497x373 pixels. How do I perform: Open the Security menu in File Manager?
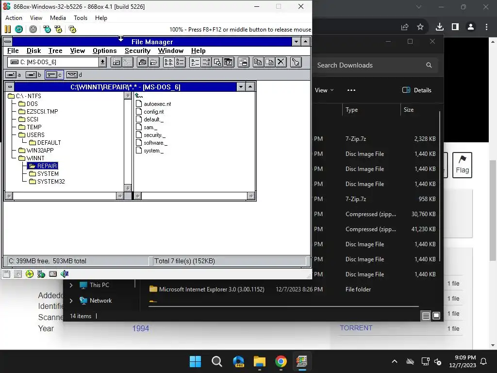137,51
